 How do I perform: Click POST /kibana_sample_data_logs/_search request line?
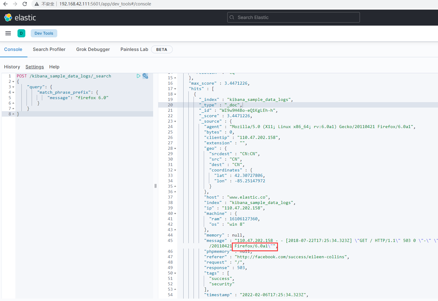pos(64,76)
